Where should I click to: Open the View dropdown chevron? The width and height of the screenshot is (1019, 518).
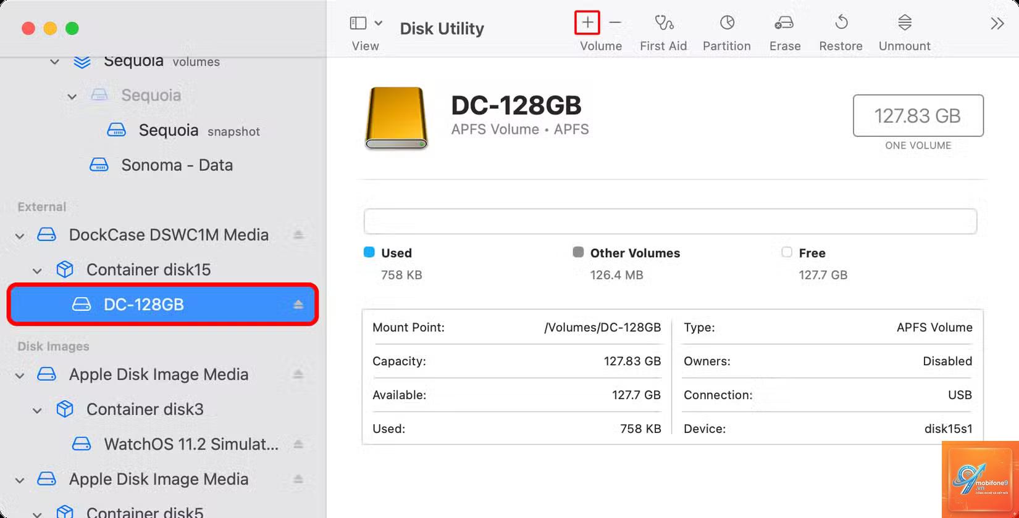click(x=379, y=23)
